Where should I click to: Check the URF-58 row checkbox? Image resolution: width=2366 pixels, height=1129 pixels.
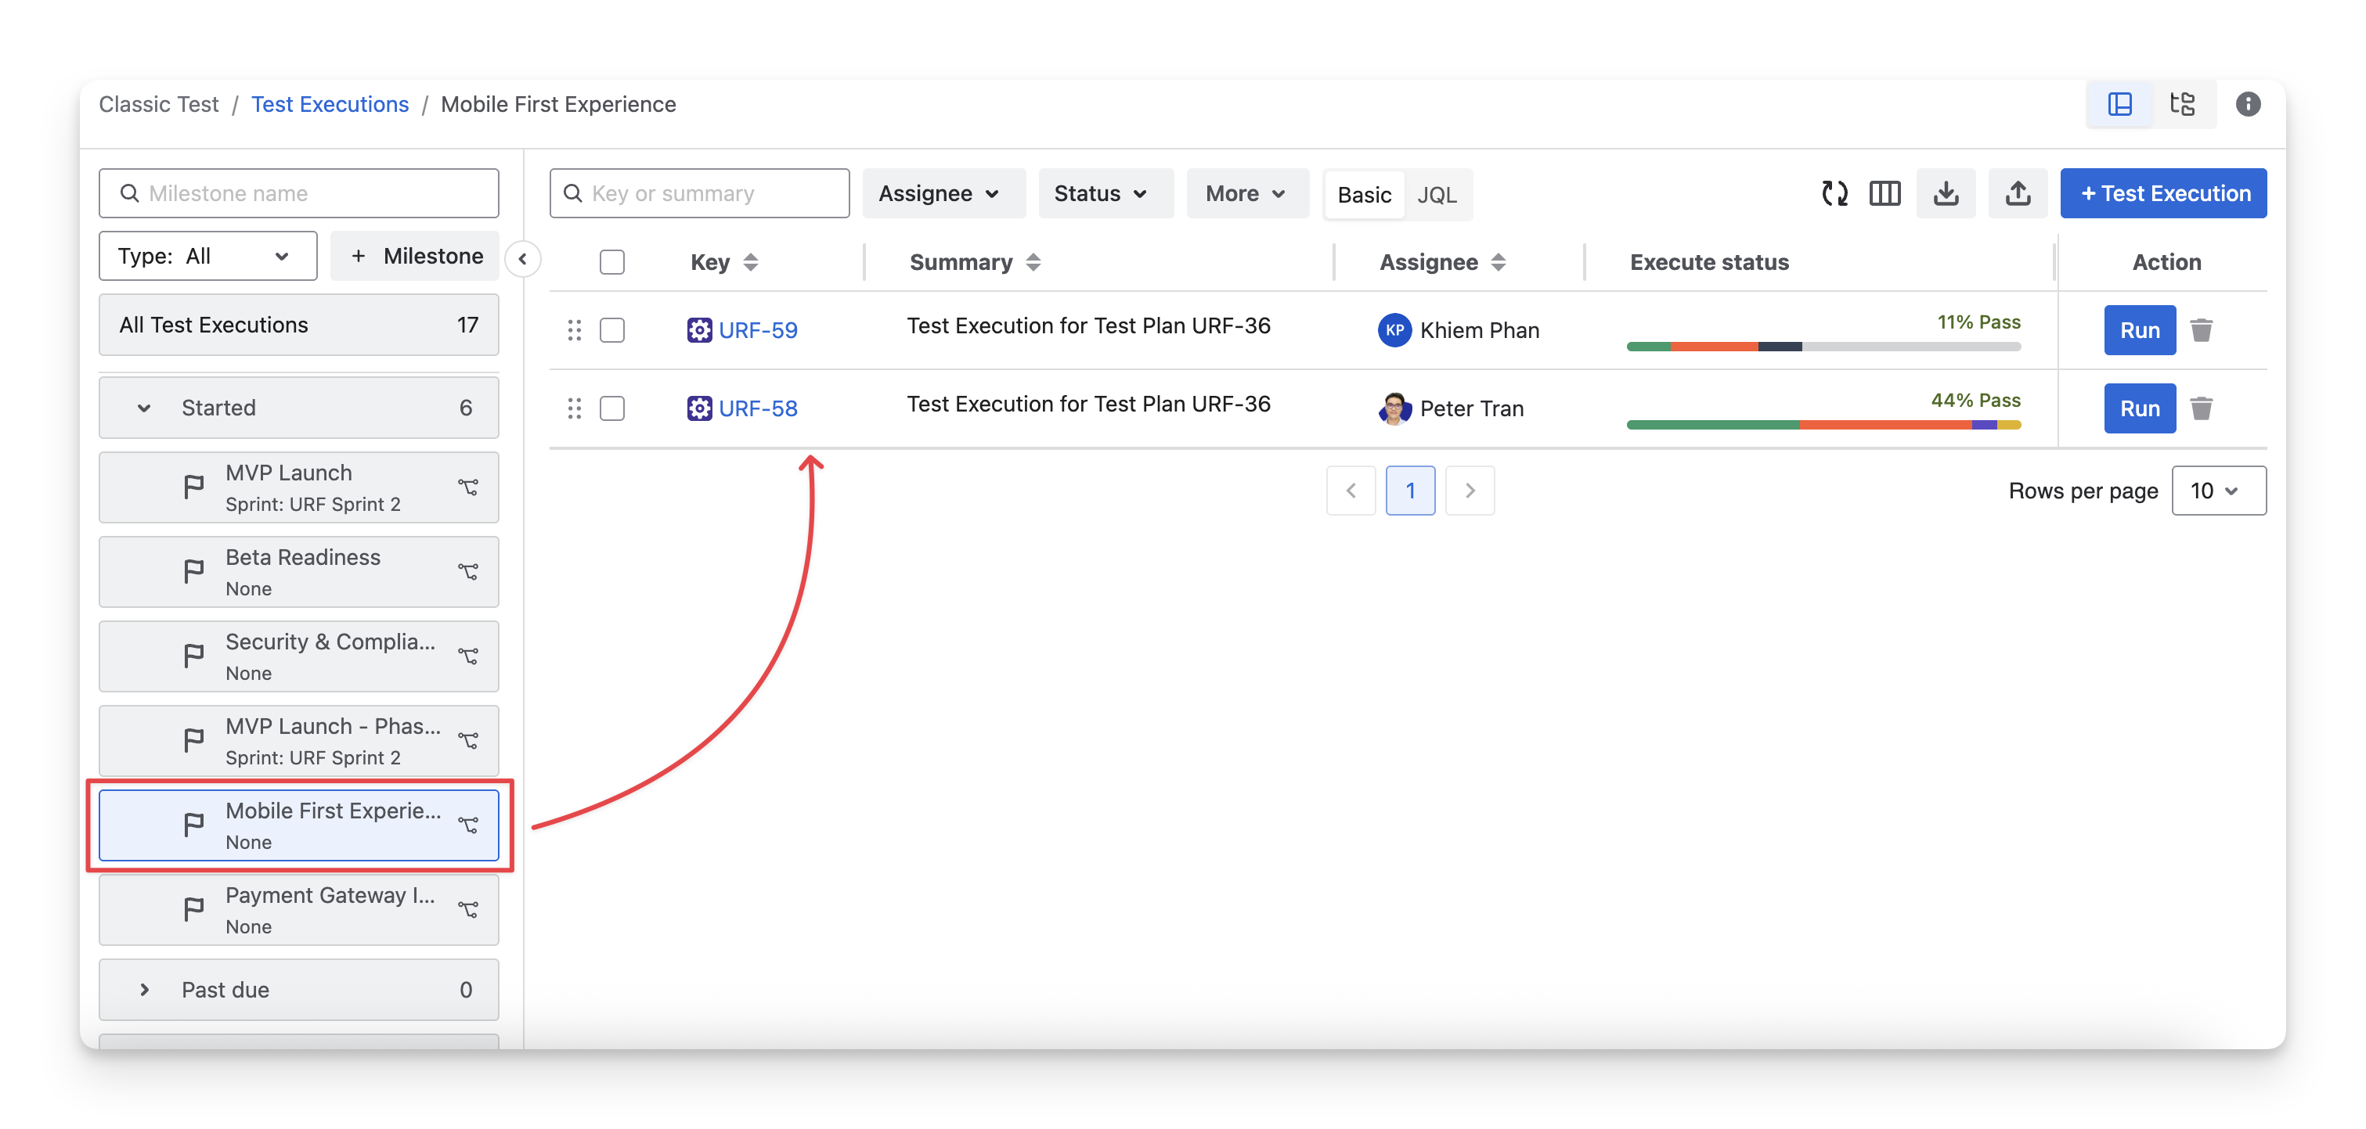click(611, 408)
